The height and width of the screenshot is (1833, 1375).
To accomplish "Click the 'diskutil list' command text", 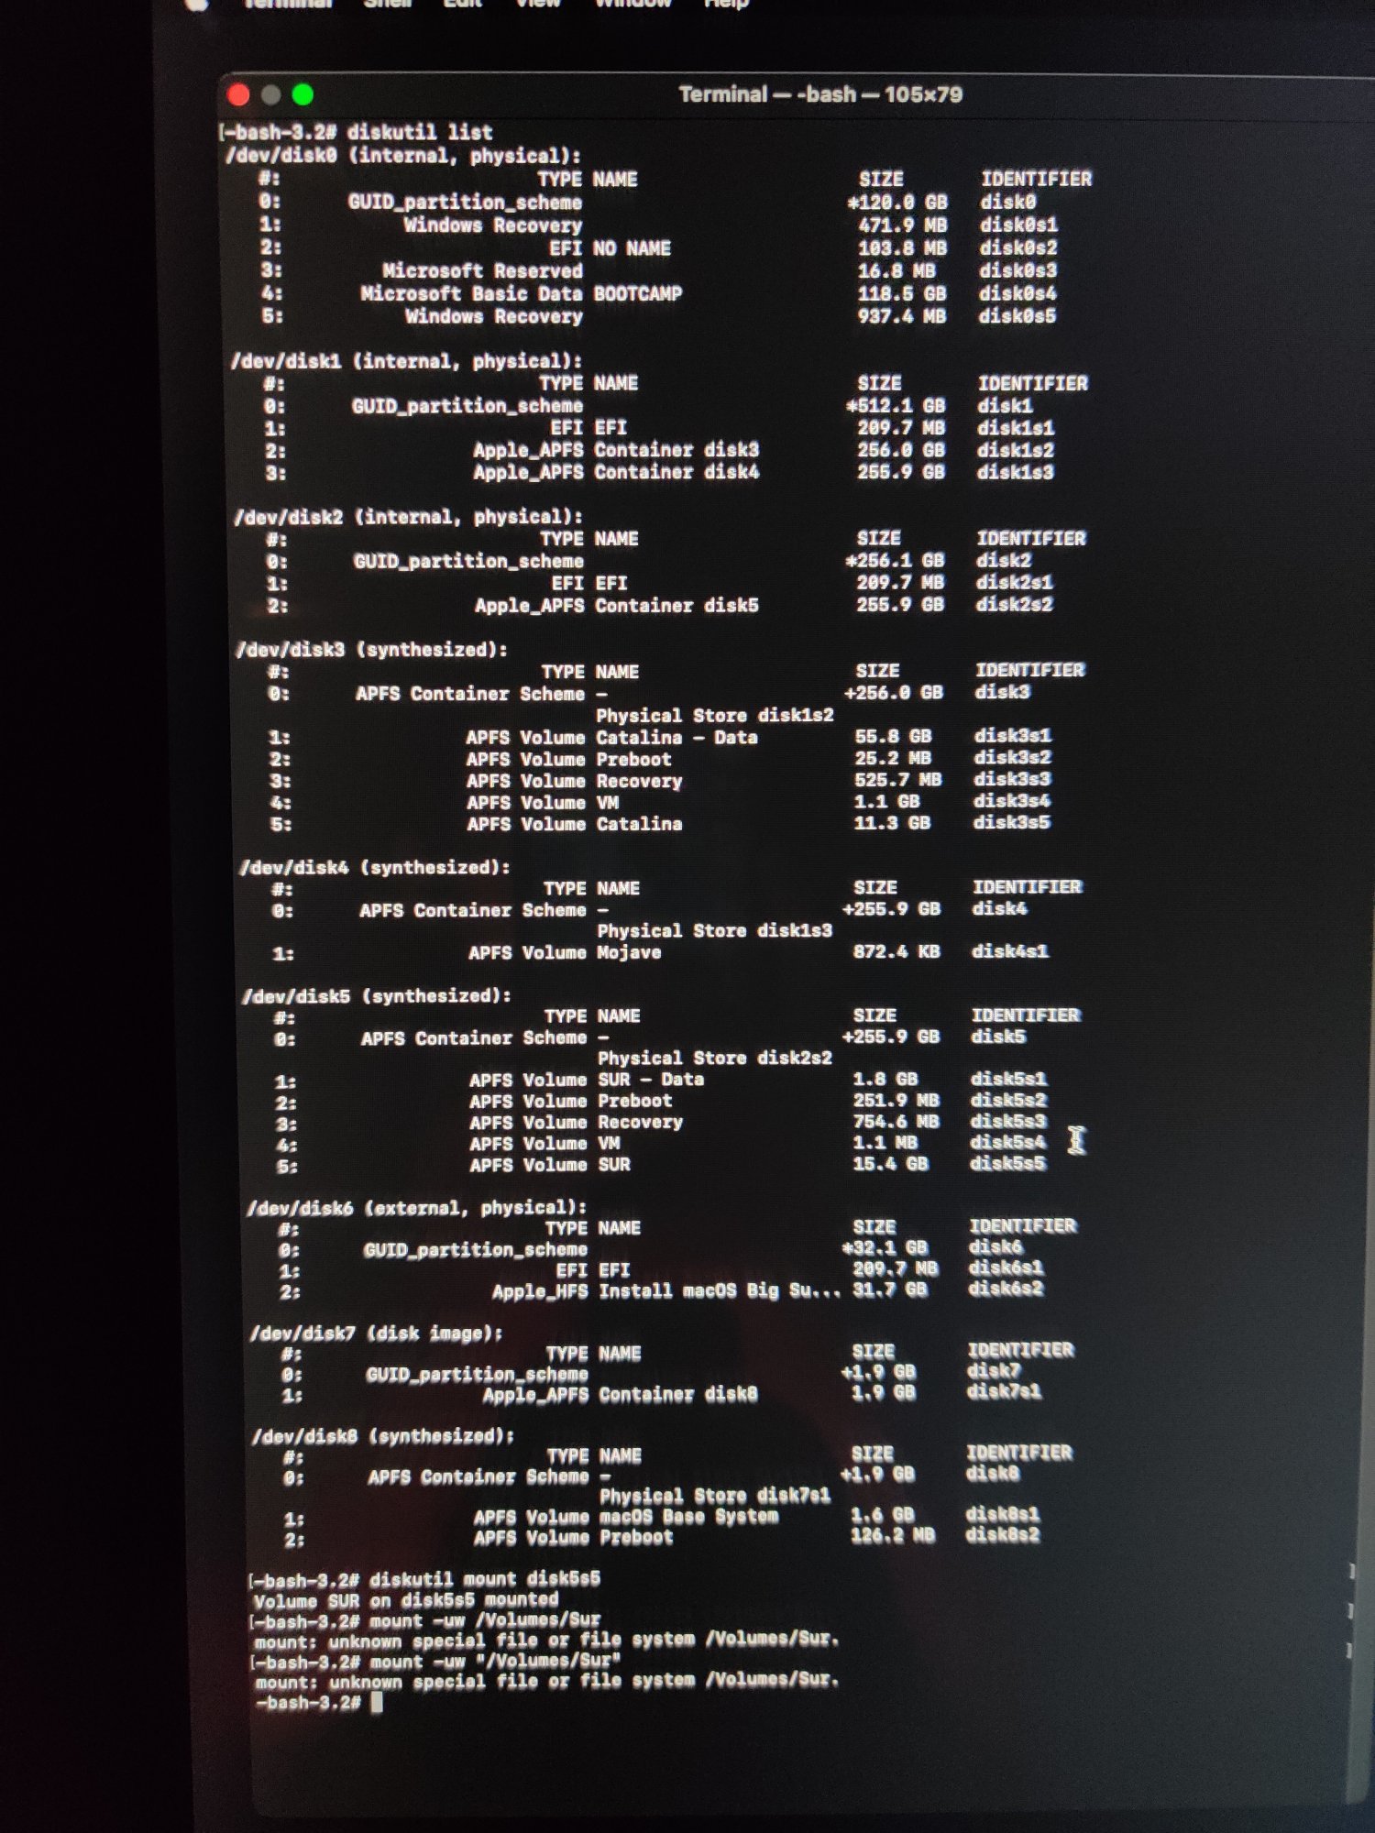I will (420, 132).
